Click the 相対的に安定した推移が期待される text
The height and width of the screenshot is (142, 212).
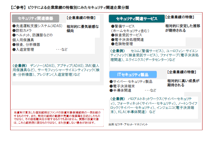click(183, 28)
